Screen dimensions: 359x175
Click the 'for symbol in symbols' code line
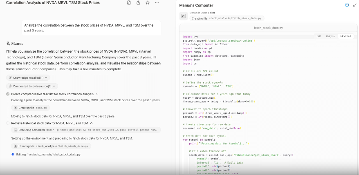pyautogui.click(x=200, y=140)
